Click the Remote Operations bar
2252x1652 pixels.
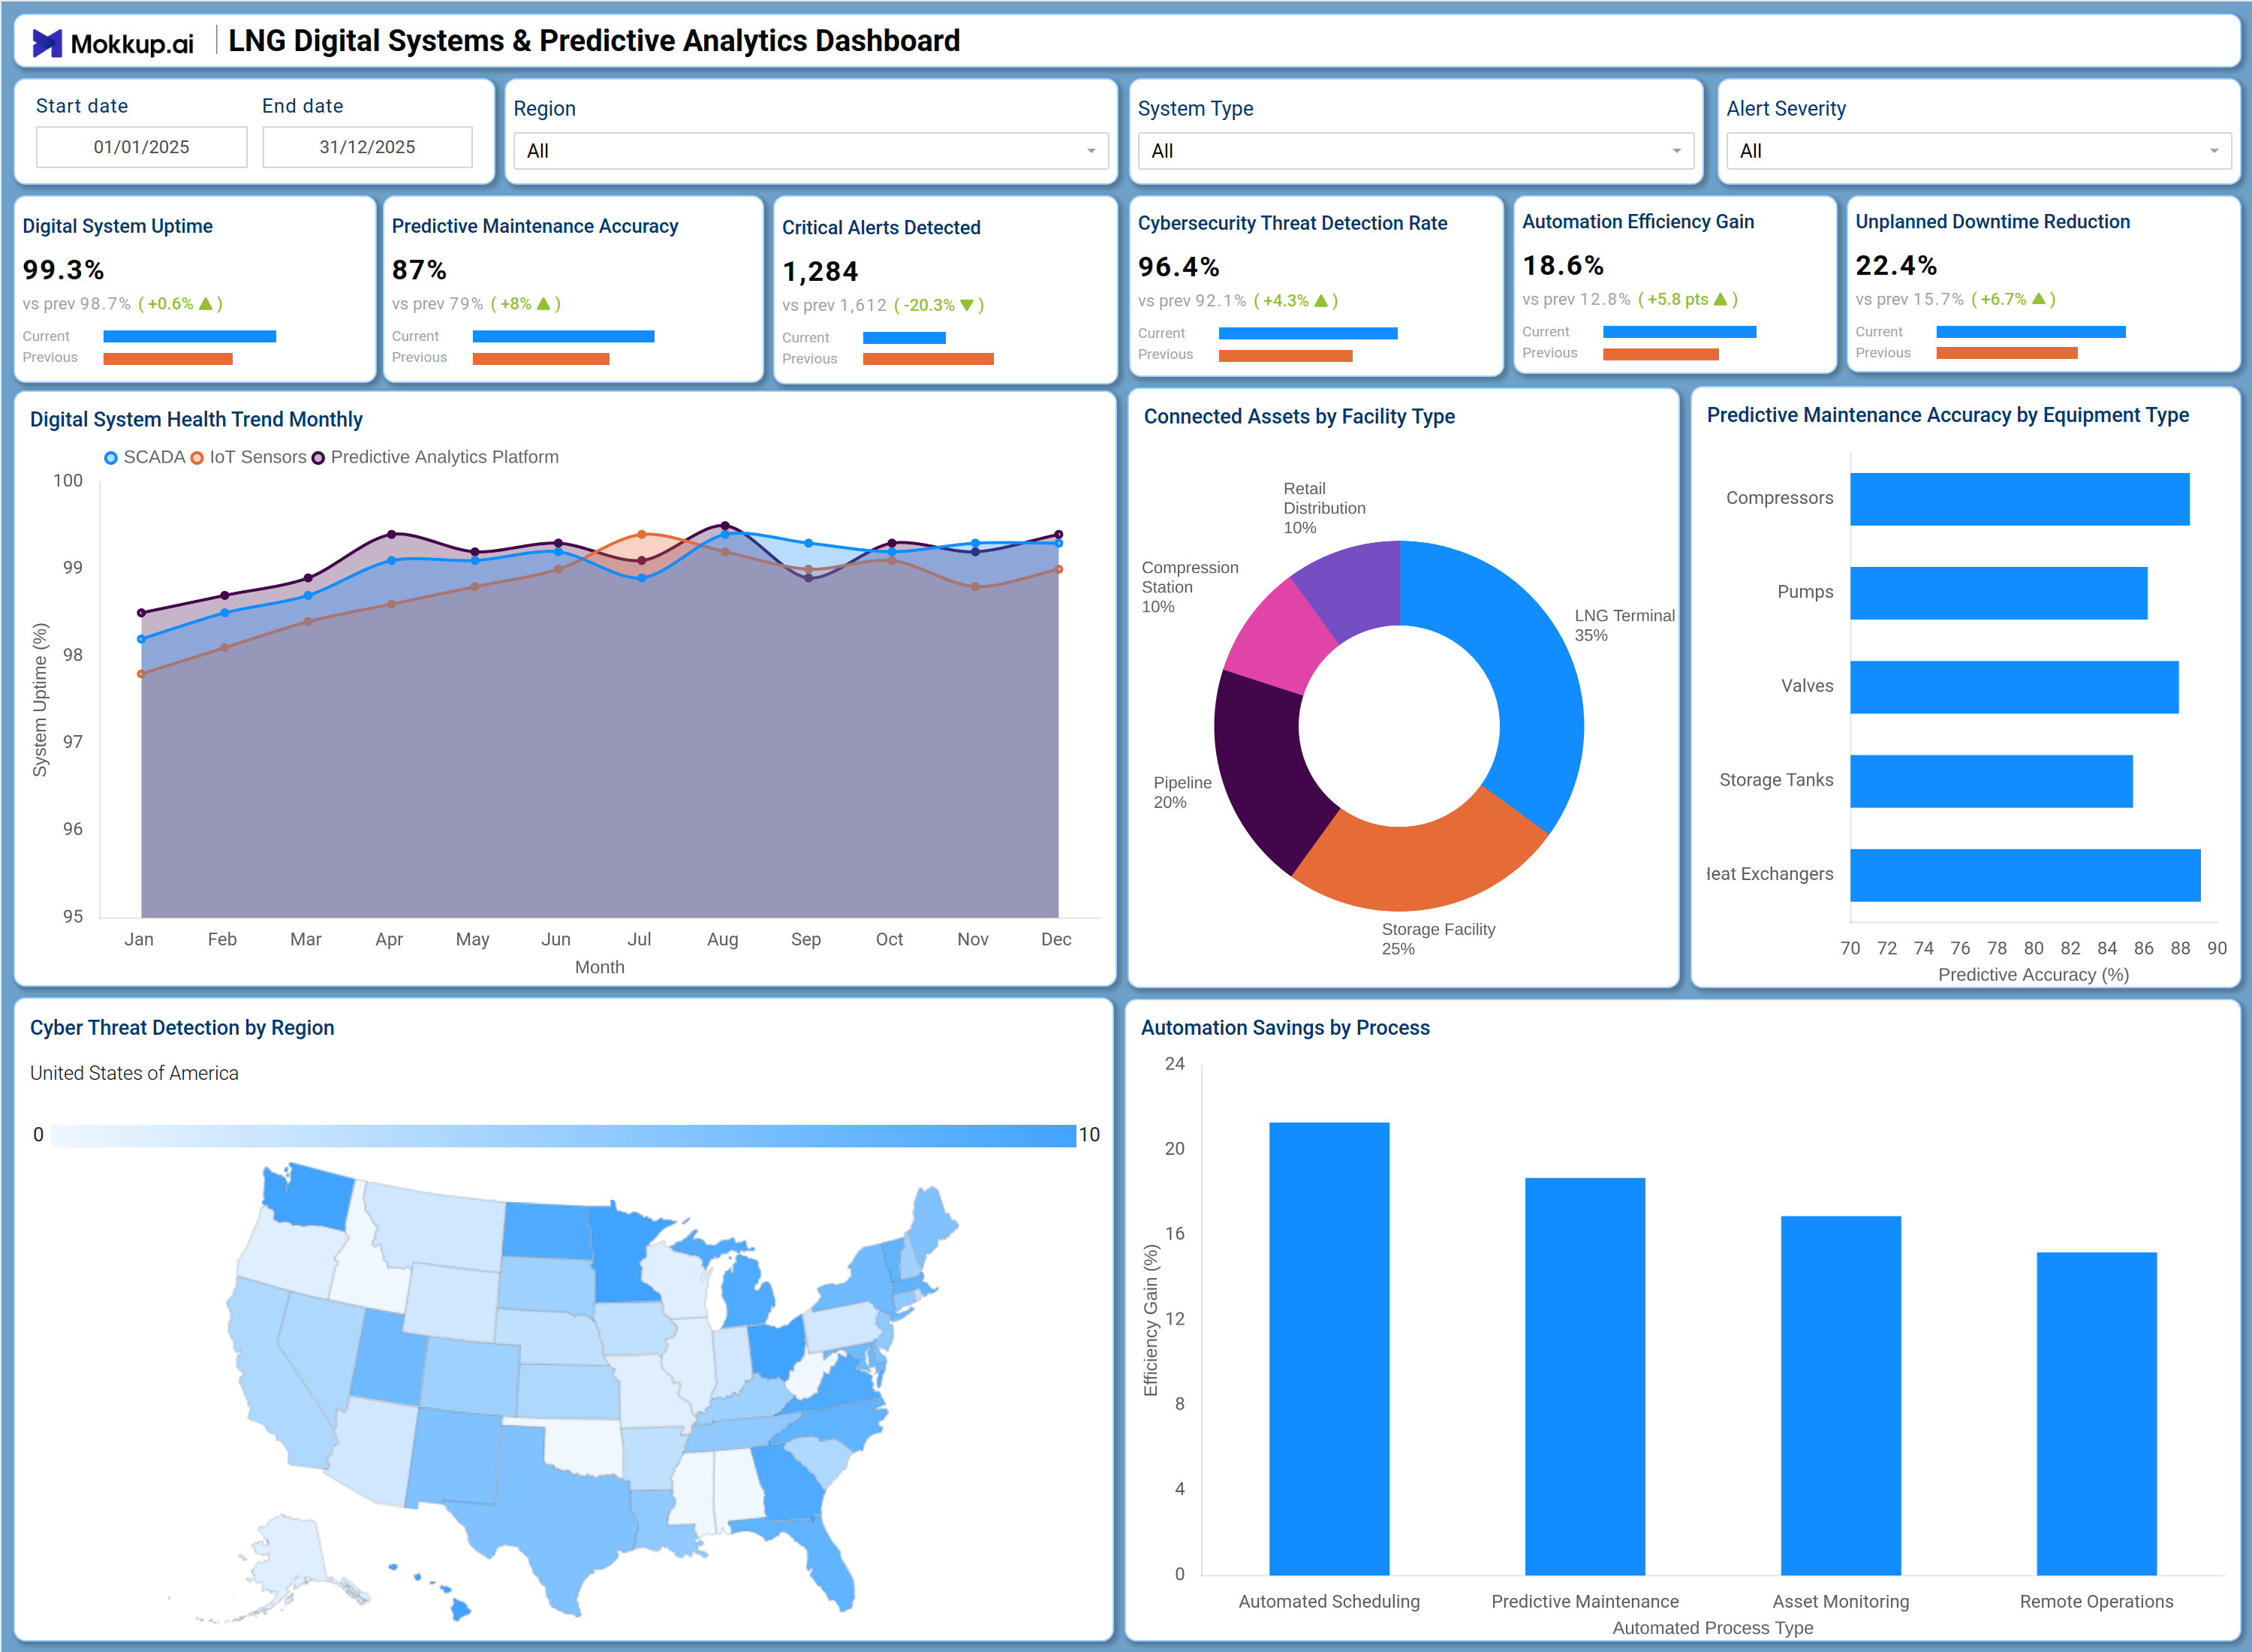[x=2096, y=1413]
